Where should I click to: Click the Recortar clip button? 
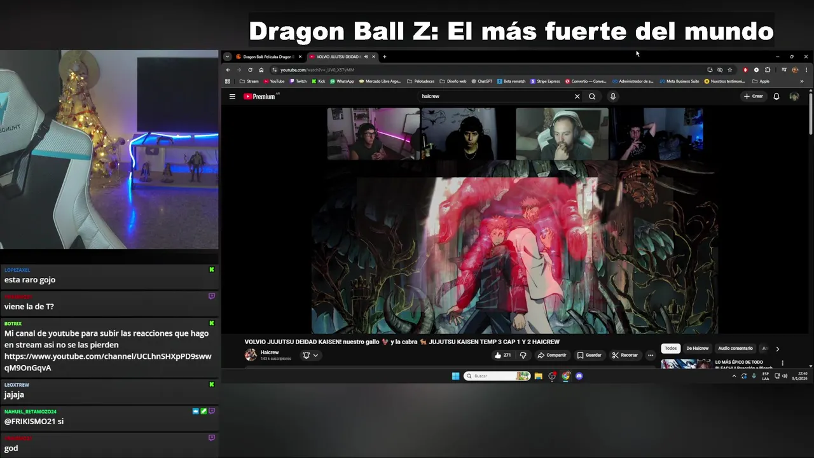click(x=625, y=355)
